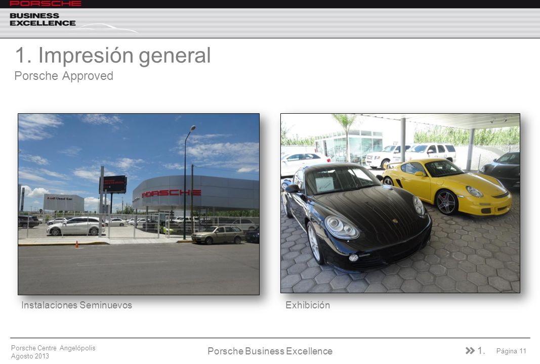Click the Business Excellence header text
The image size is (540, 364).
43,20
